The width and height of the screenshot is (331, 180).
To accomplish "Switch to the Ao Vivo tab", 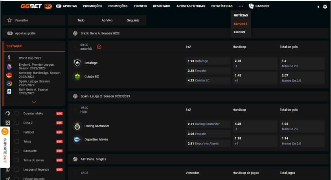I will 107,20.
